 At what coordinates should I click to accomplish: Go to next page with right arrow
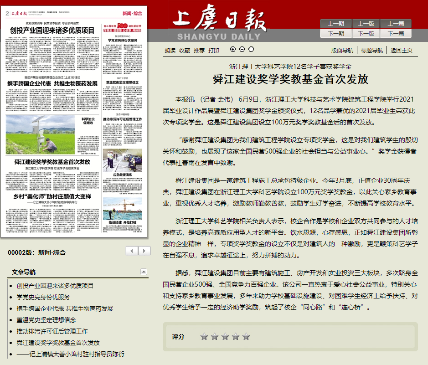[x=144, y=251]
